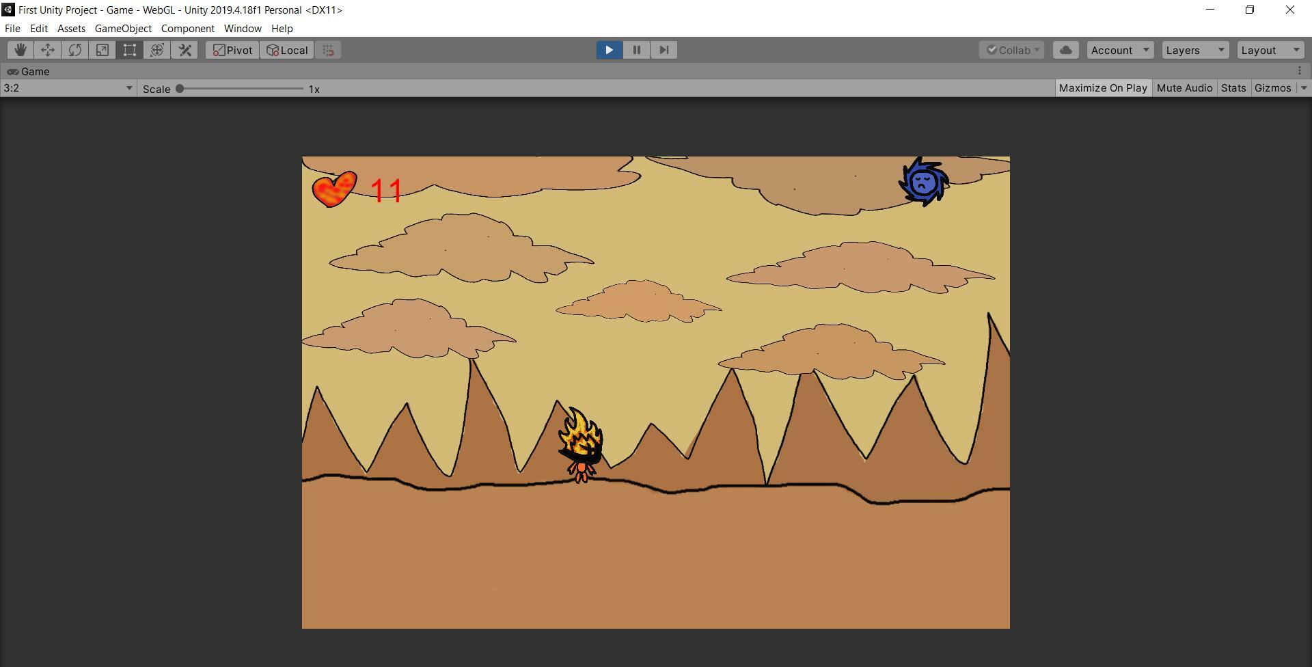1312x667 pixels.
Task: Select the Scale tool
Action: tap(102, 50)
